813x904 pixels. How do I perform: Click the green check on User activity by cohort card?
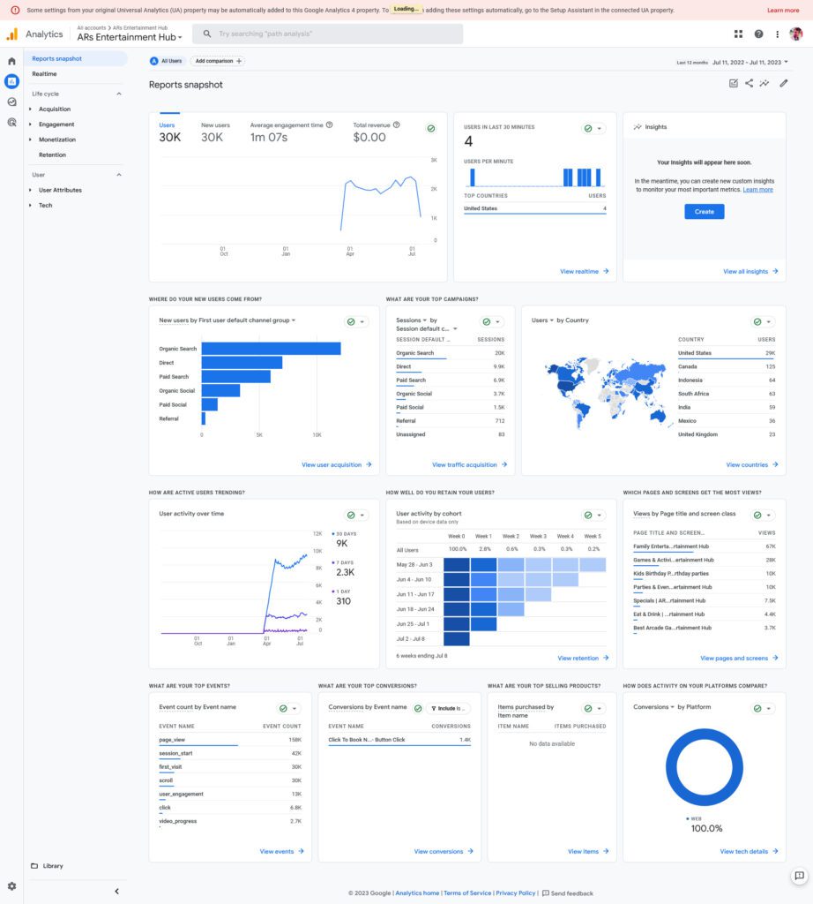tap(588, 515)
